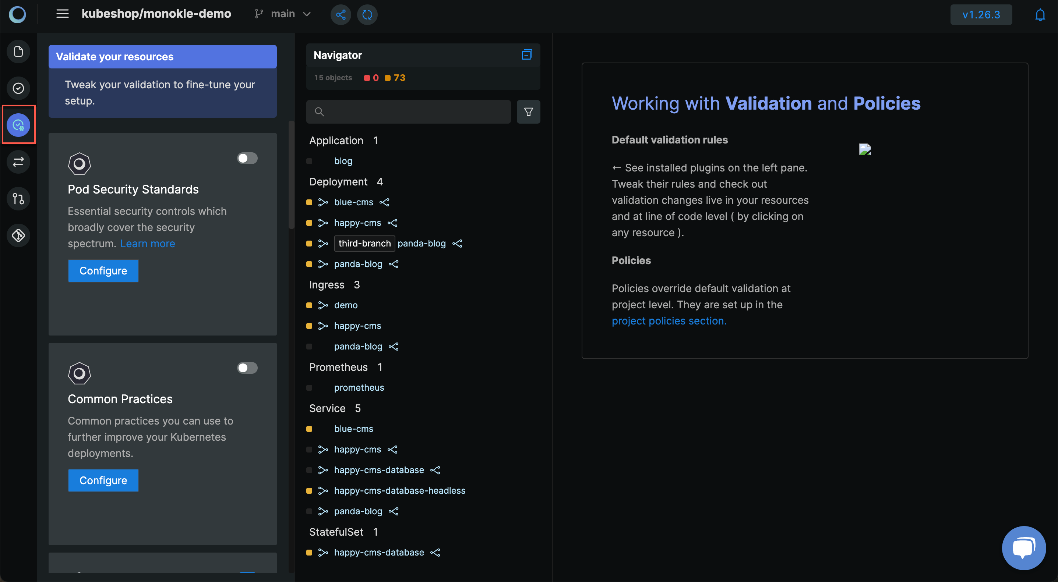Open the compare arrows sidebar icon

click(18, 162)
